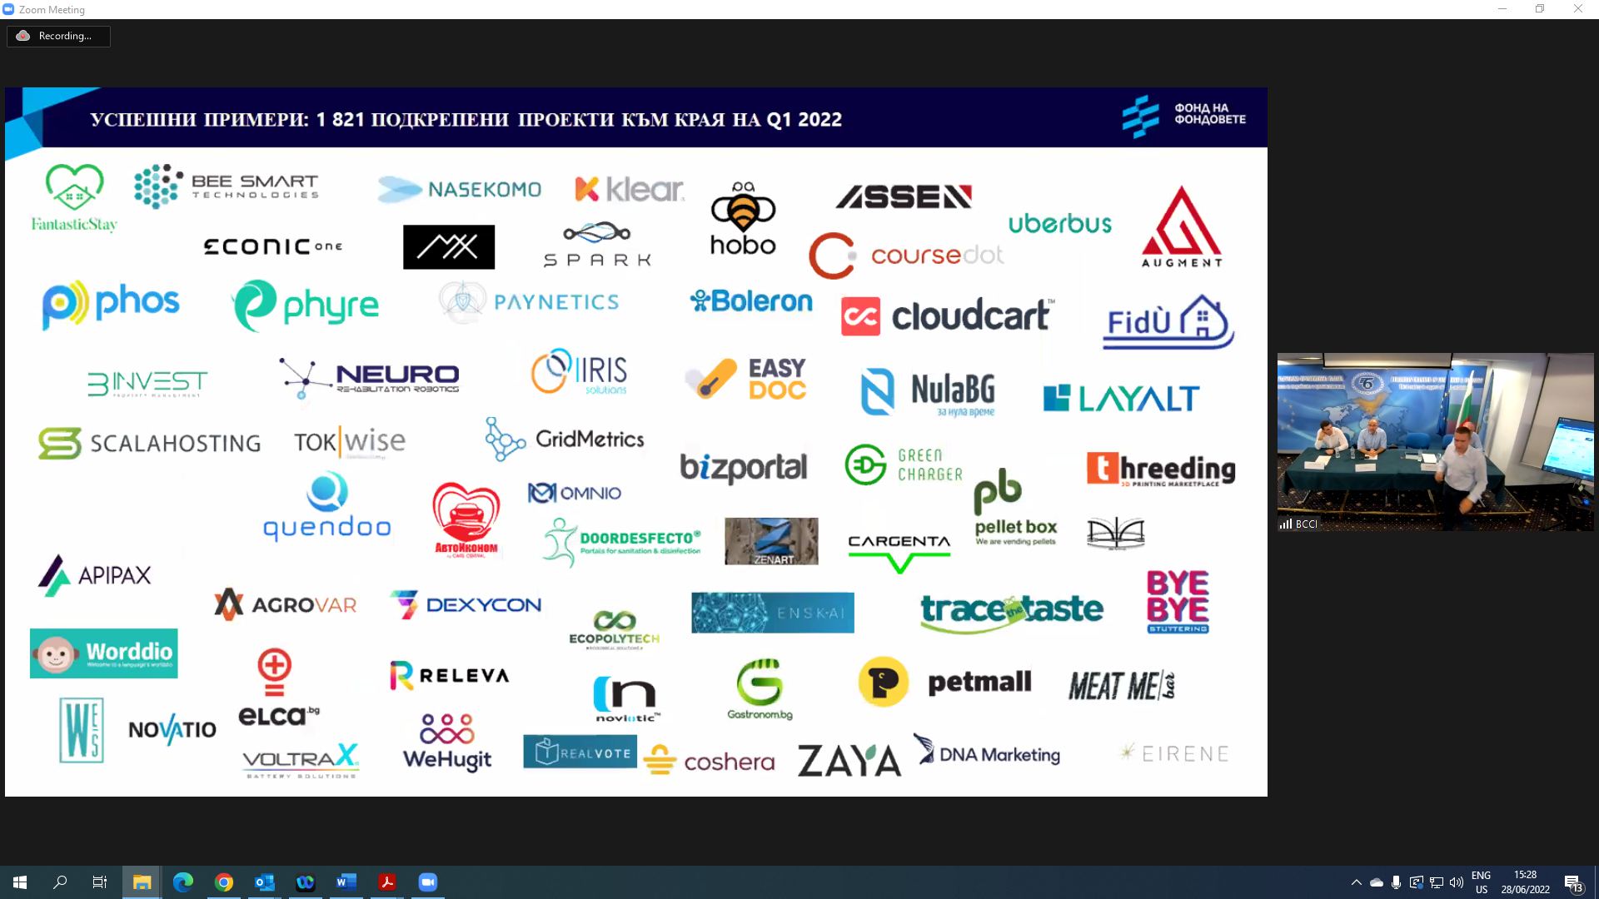This screenshot has width=1599, height=899.
Task: Click the FantasticStay logo
Action: pos(74,197)
